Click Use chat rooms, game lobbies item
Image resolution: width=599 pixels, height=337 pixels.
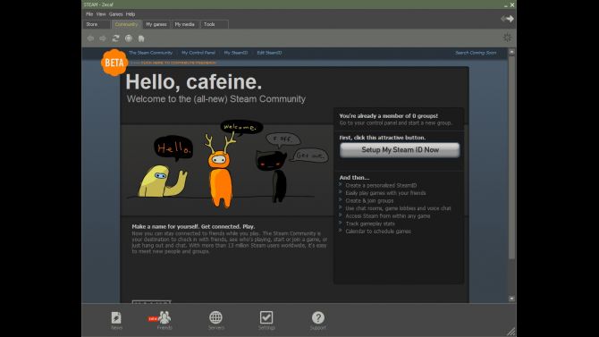[x=398, y=208]
